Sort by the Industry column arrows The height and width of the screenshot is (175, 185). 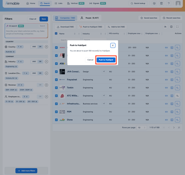(101, 34)
